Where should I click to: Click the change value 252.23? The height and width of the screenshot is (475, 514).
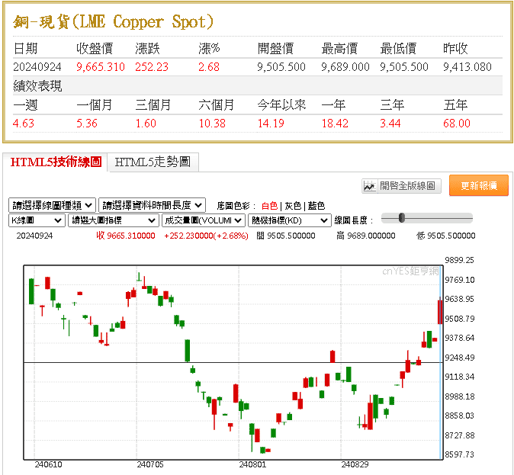(152, 67)
